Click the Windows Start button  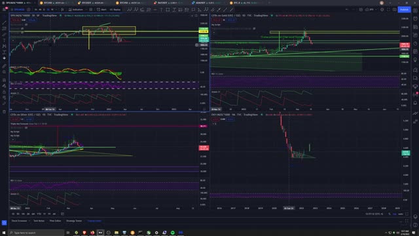click(4, 233)
